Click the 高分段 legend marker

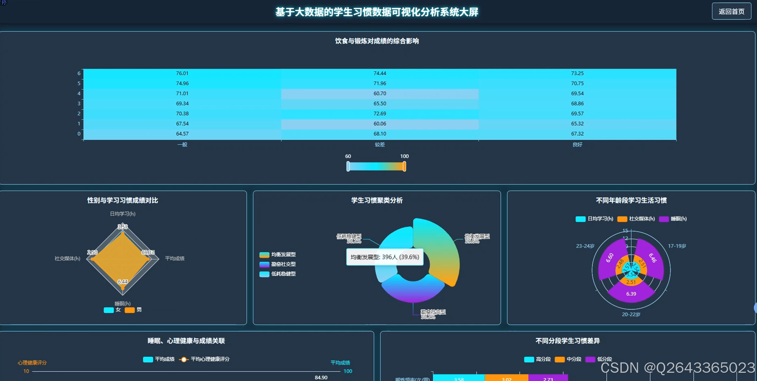[529, 359]
